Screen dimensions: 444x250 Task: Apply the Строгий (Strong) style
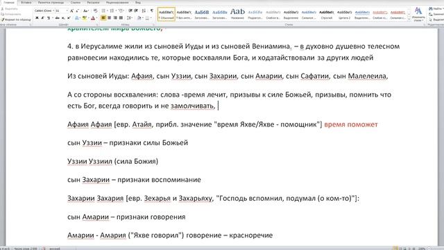point(327,14)
